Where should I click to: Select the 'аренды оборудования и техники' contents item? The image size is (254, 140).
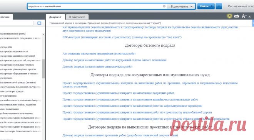(19, 74)
